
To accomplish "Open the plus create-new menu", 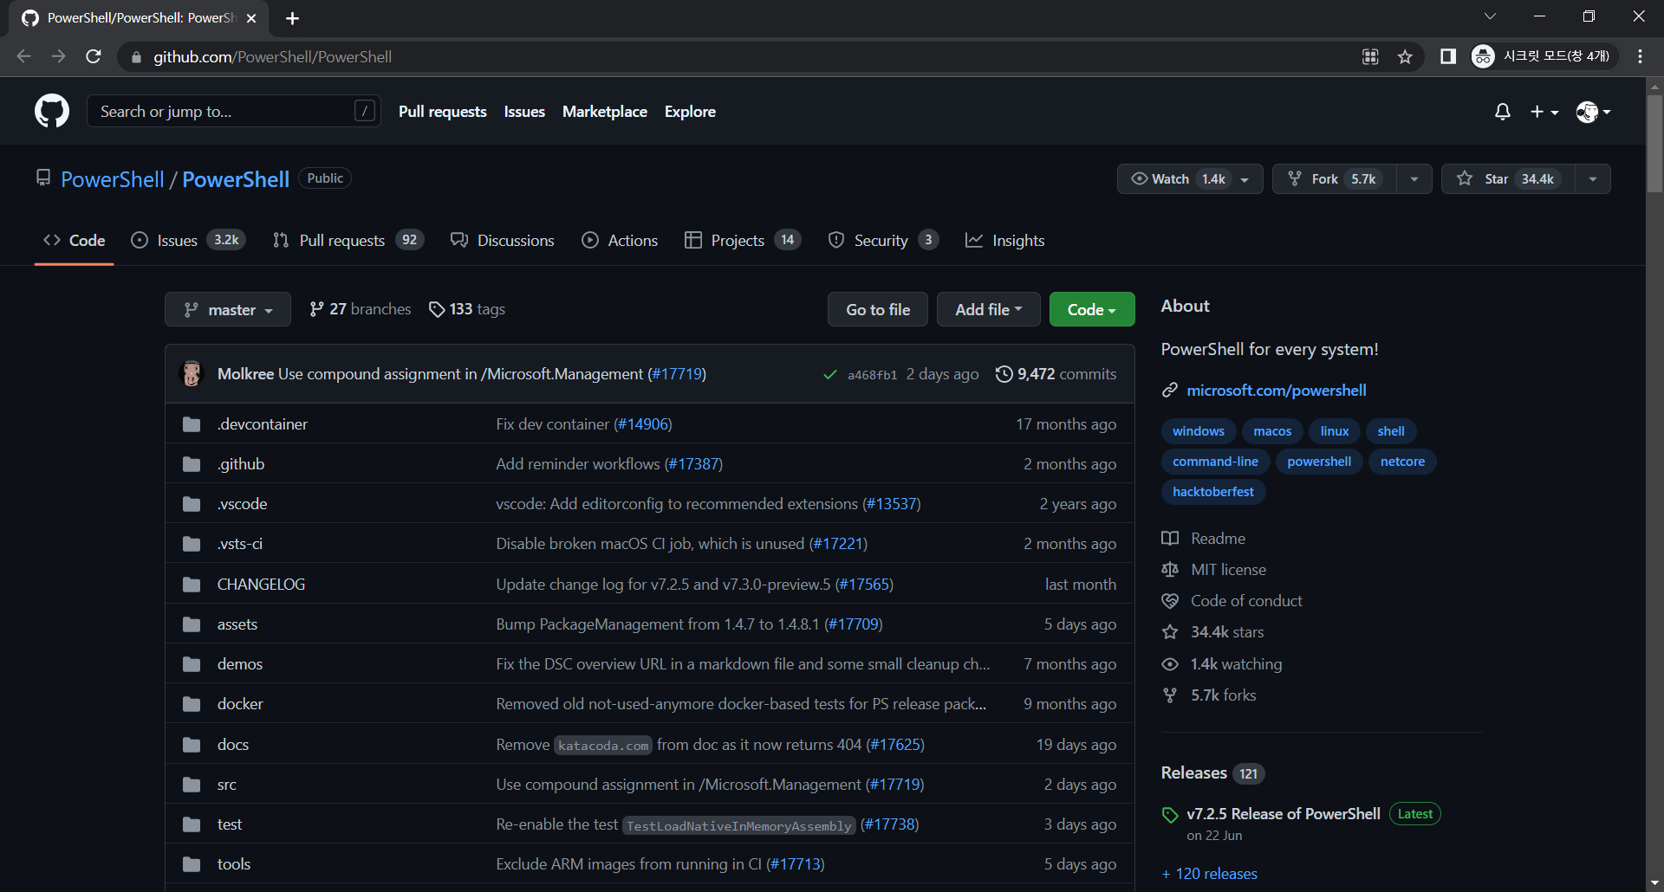I will pos(1544,112).
